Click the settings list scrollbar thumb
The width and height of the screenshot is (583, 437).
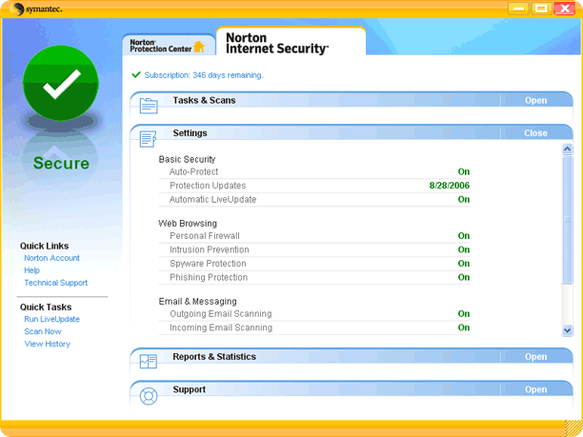pyautogui.click(x=567, y=220)
